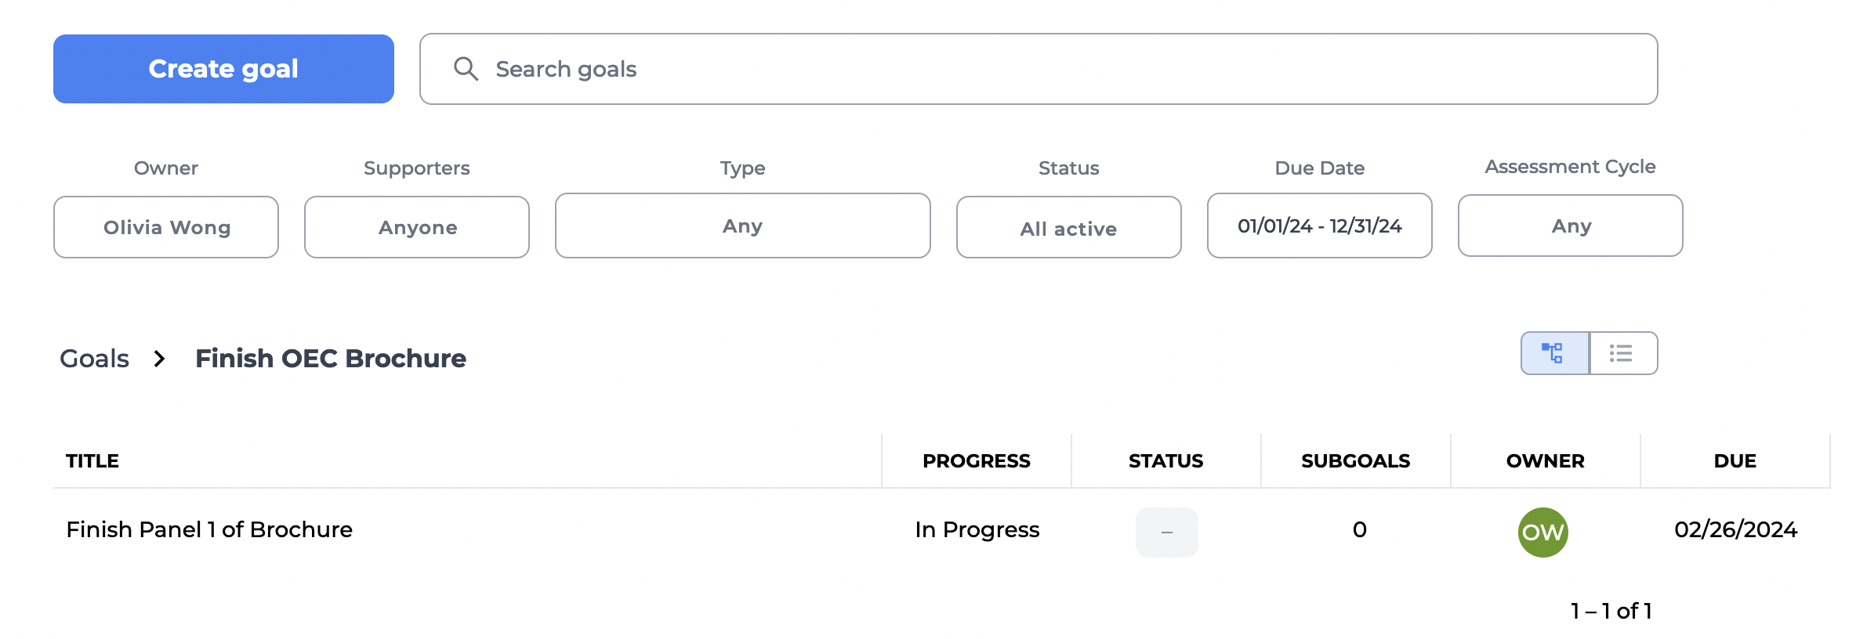Viewport: 1856px width, 639px height.
Task: Switch to the list view
Action: tap(1622, 353)
